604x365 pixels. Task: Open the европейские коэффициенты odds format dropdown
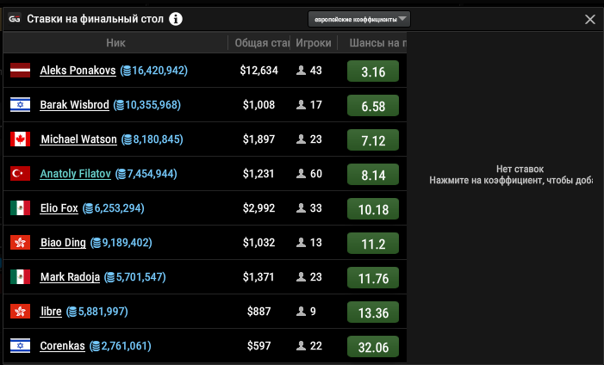pyautogui.click(x=359, y=18)
